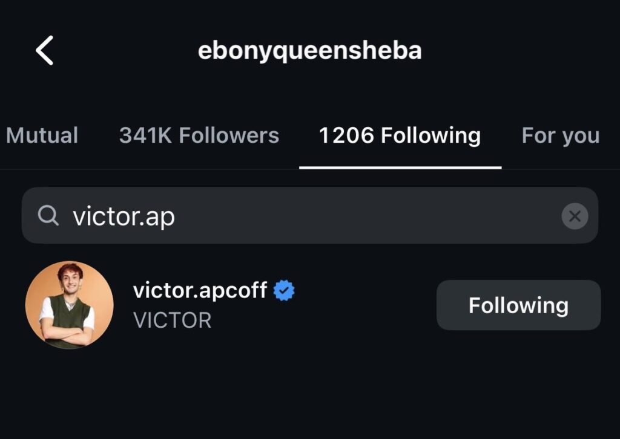This screenshot has width=620, height=439.
Task: Tap the word Following in the tabs
Action: pyautogui.click(x=430, y=135)
